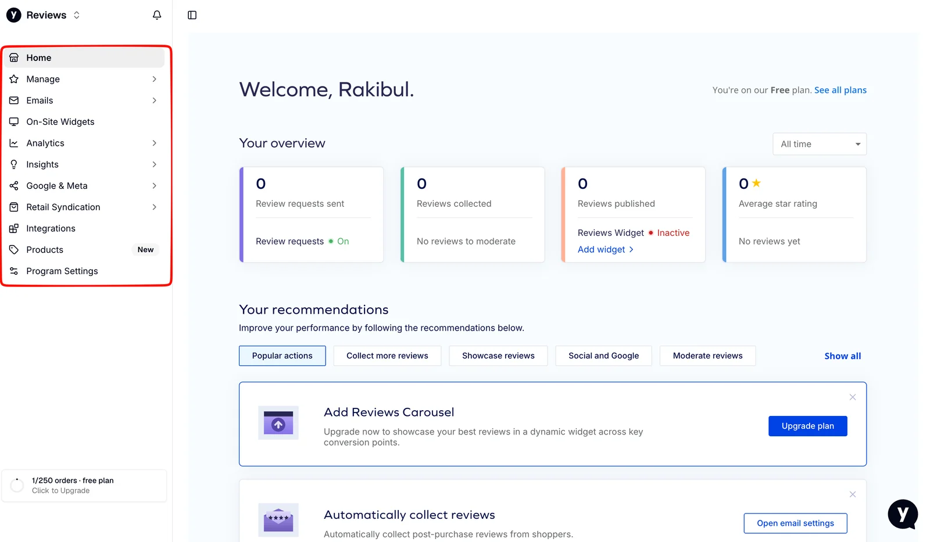
Task: Select the Collect more reviews tab
Action: pos(387,356)
